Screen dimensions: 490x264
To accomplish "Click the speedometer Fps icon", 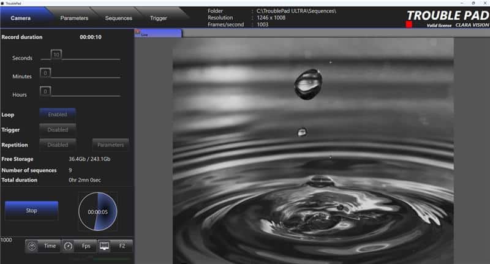I will pyautogui.click(x=68, y=246).
